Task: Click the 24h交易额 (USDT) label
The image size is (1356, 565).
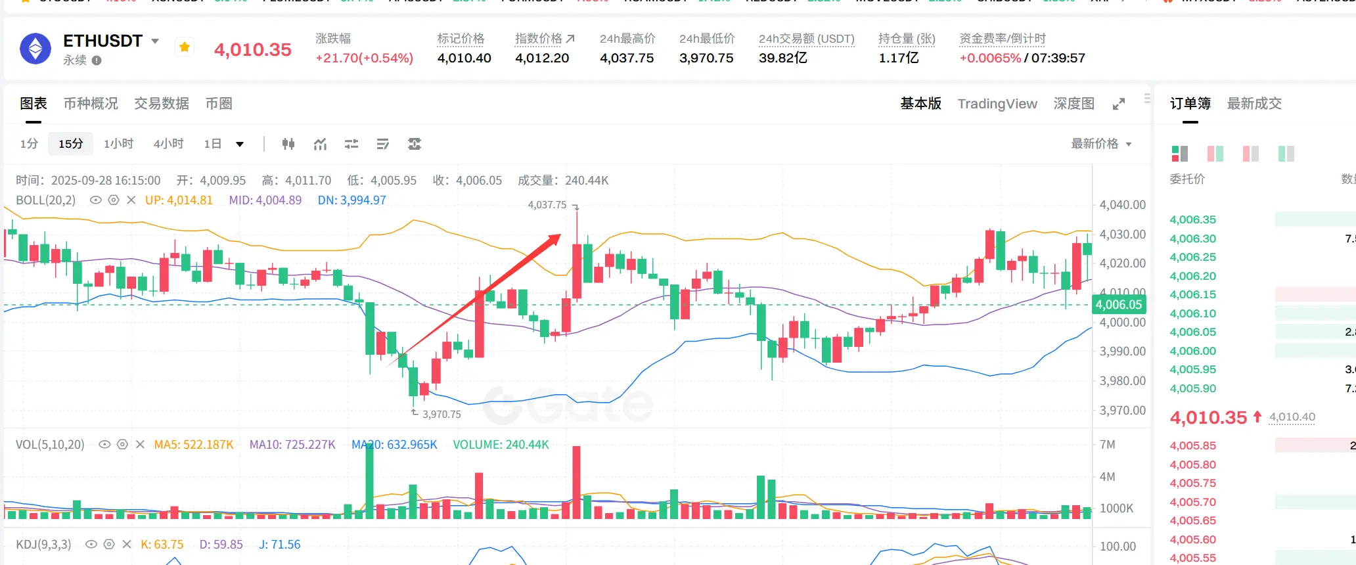Action: click(x=807, y=39)
